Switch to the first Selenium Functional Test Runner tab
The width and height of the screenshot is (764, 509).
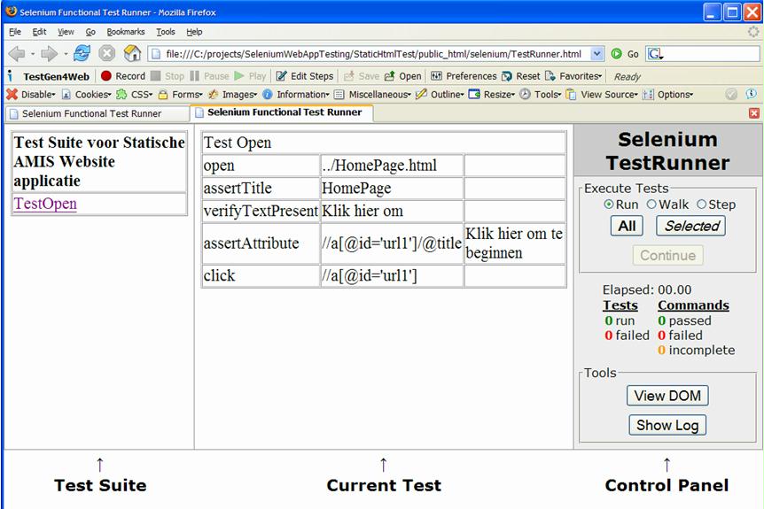[x=91, y=113]
